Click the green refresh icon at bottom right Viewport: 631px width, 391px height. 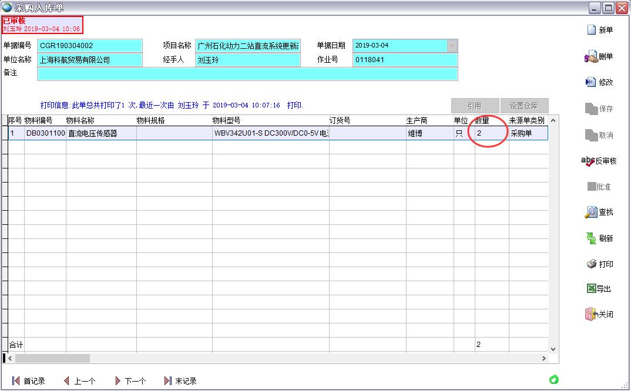(x=553, y=380)
